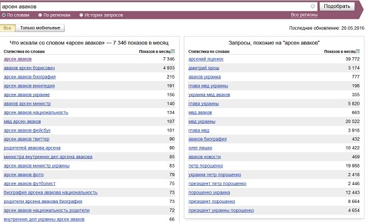Click the value 20 522 for 'мвд украины'
The image size is (365, 223).
352,121
